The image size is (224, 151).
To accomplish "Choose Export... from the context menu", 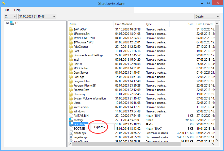I will click(100, 127).
